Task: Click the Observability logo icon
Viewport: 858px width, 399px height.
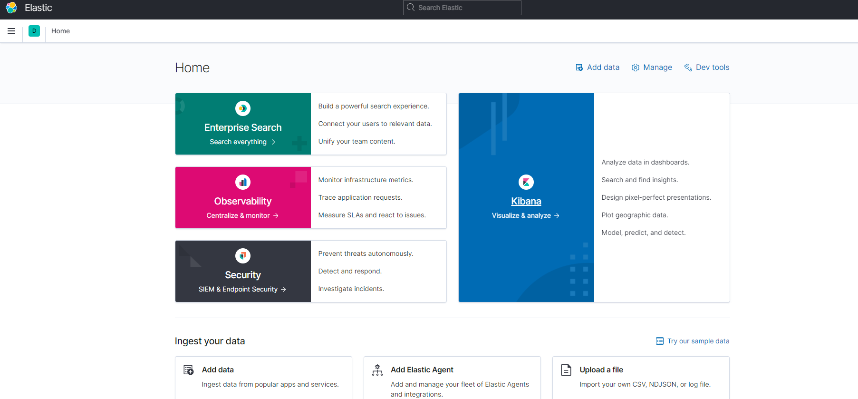Action: tap(243, 182)
